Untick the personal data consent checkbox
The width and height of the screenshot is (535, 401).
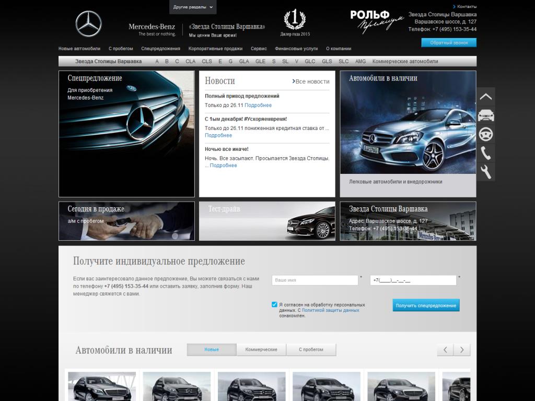(x=274, y=304)
